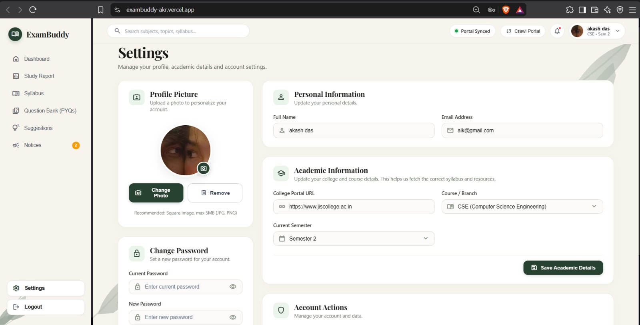Click Save Academic Details button
The height and width of the screenshot is (325, 640).
click(563, 268)
